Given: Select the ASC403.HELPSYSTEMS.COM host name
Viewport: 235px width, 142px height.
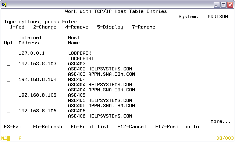Looking at the screenshot, I should (x=100, y=69).
